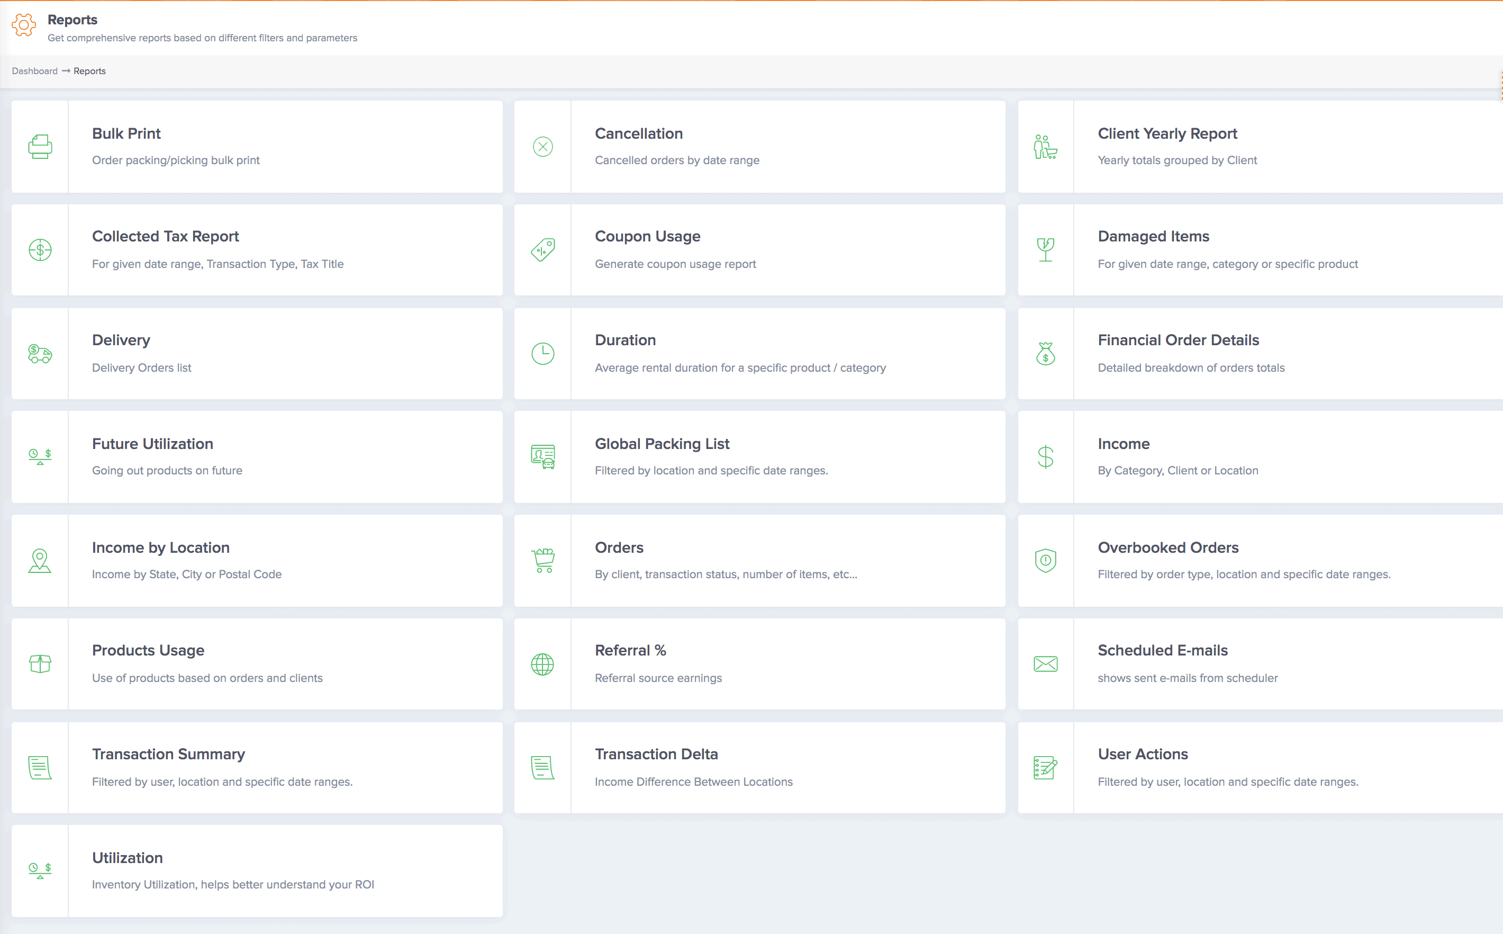
Task: Open the Referral % report
Action: pyautogui.click(x=630, y=650)
